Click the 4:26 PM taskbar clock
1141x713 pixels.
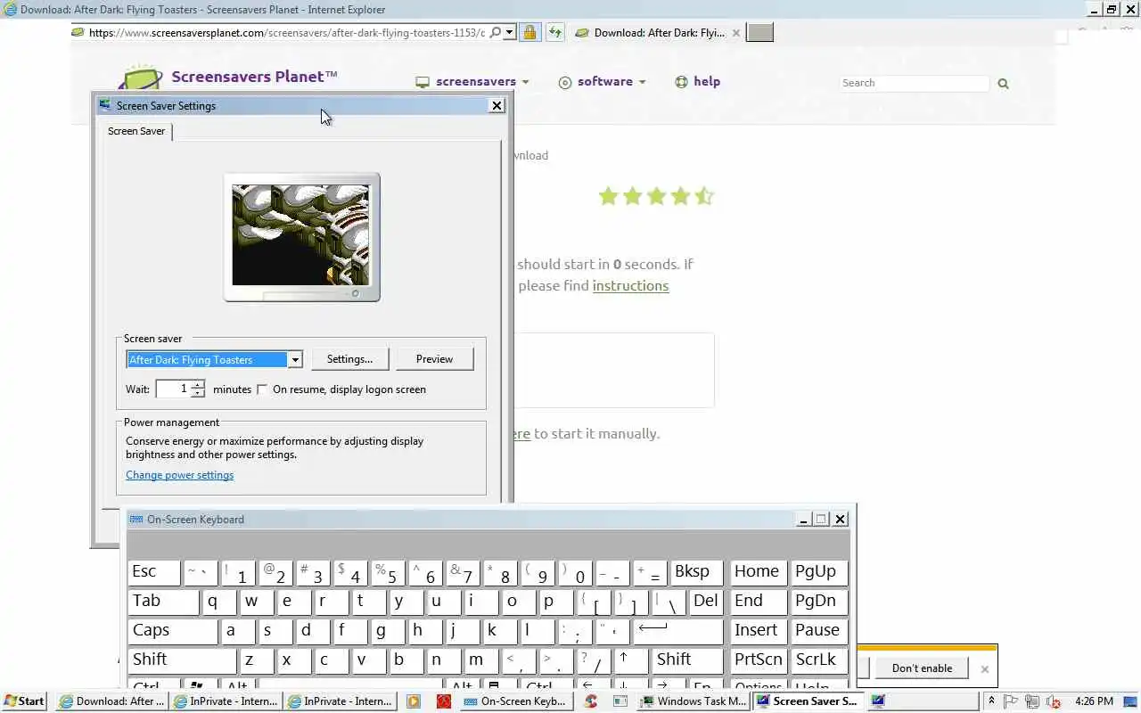tap(1094, 701)
